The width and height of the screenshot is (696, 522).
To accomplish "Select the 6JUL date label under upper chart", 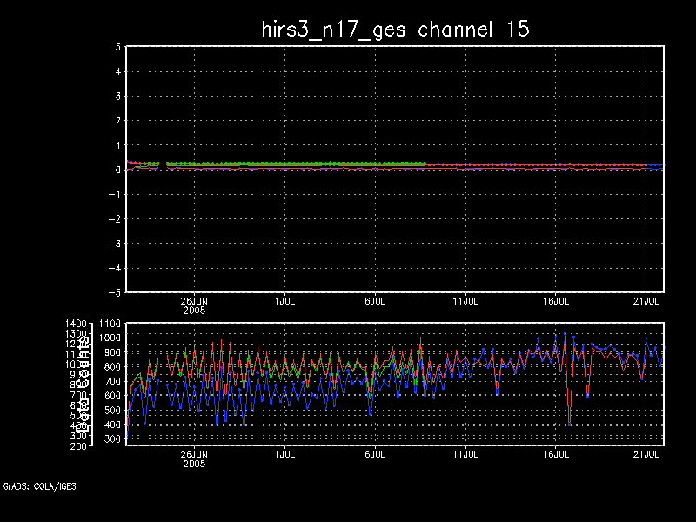I will (x=375, y=300).
